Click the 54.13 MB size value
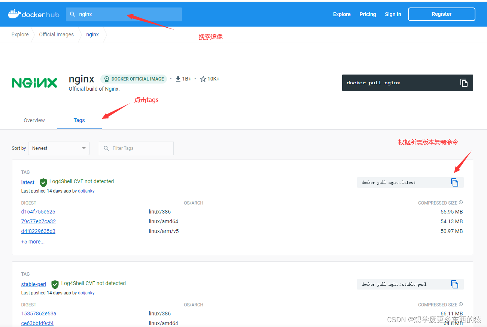Image resolution: width=487 pixels, height=327 pixels. coord(452,221)
